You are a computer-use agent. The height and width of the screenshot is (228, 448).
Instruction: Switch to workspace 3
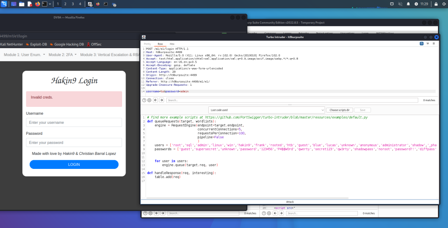(73, 4)
